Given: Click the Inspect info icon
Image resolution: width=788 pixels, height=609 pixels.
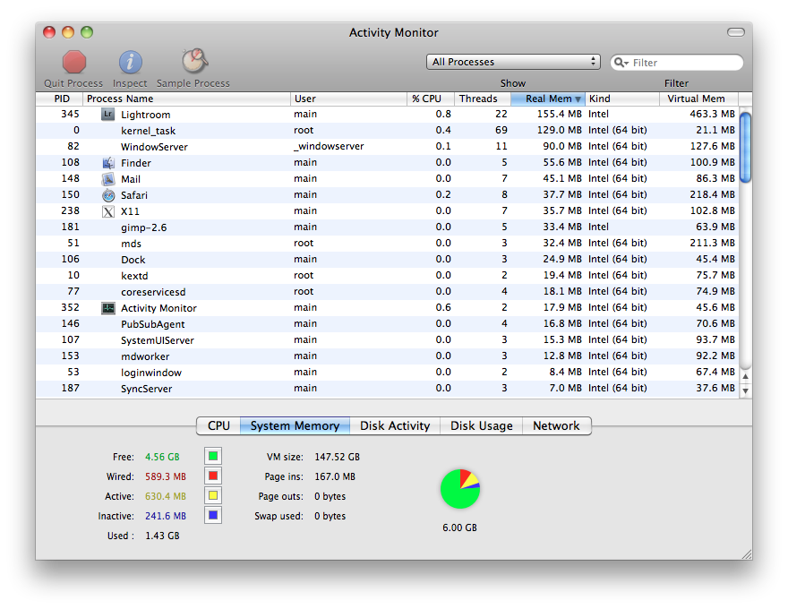Looking at the screenshot, I should [x=130, y=63].
